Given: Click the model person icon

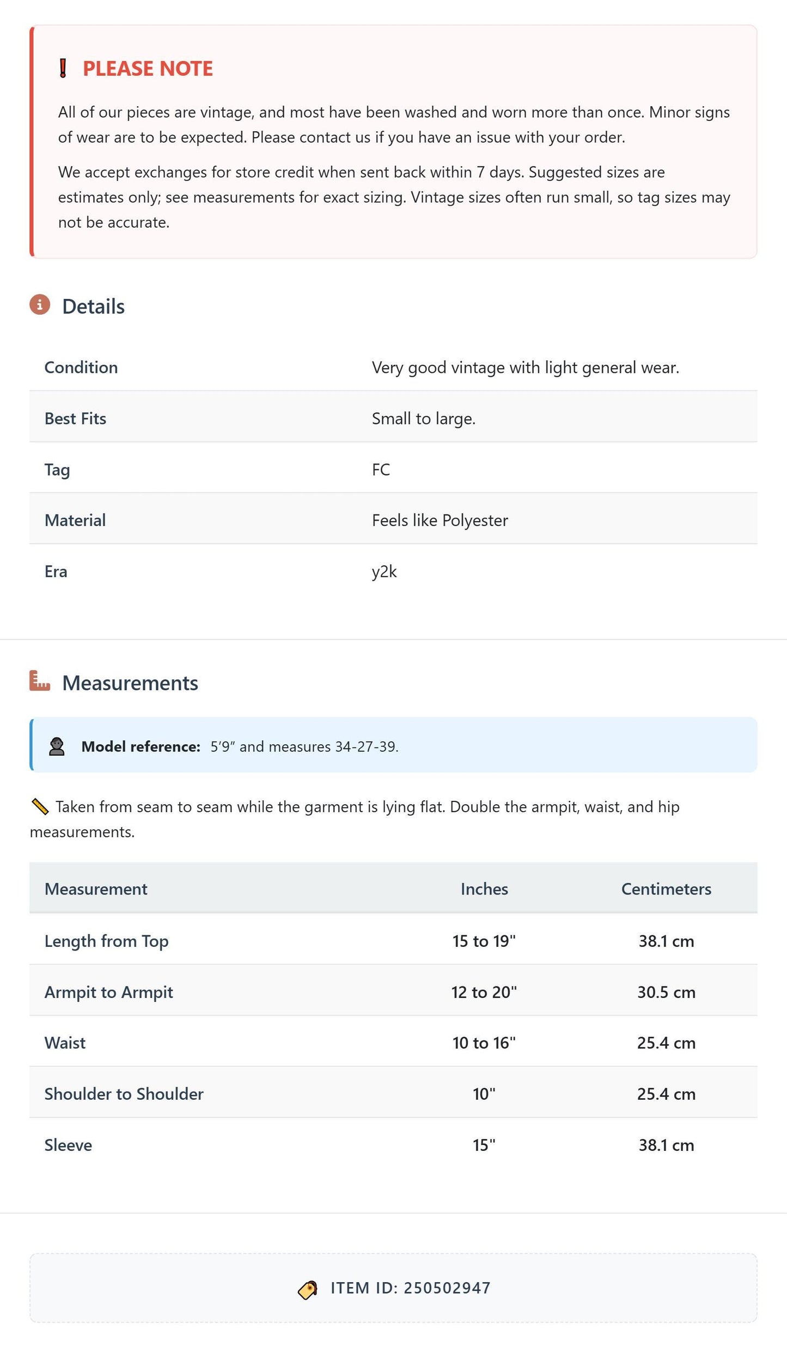Looking at the screenshot, I should pos(57,746).
